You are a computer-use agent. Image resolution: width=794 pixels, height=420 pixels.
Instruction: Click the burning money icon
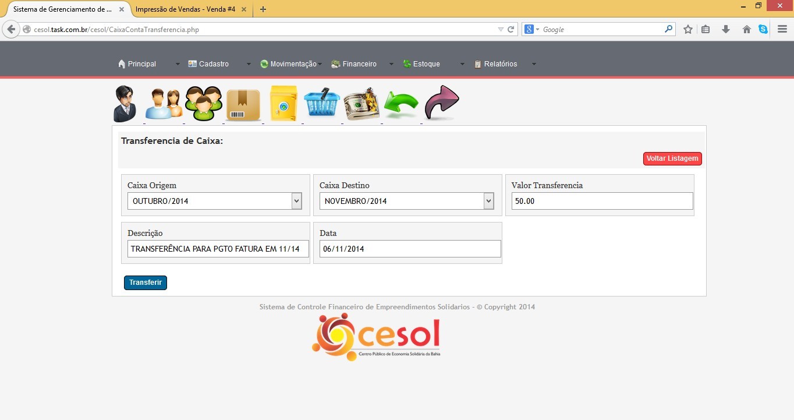click(361, 104)
